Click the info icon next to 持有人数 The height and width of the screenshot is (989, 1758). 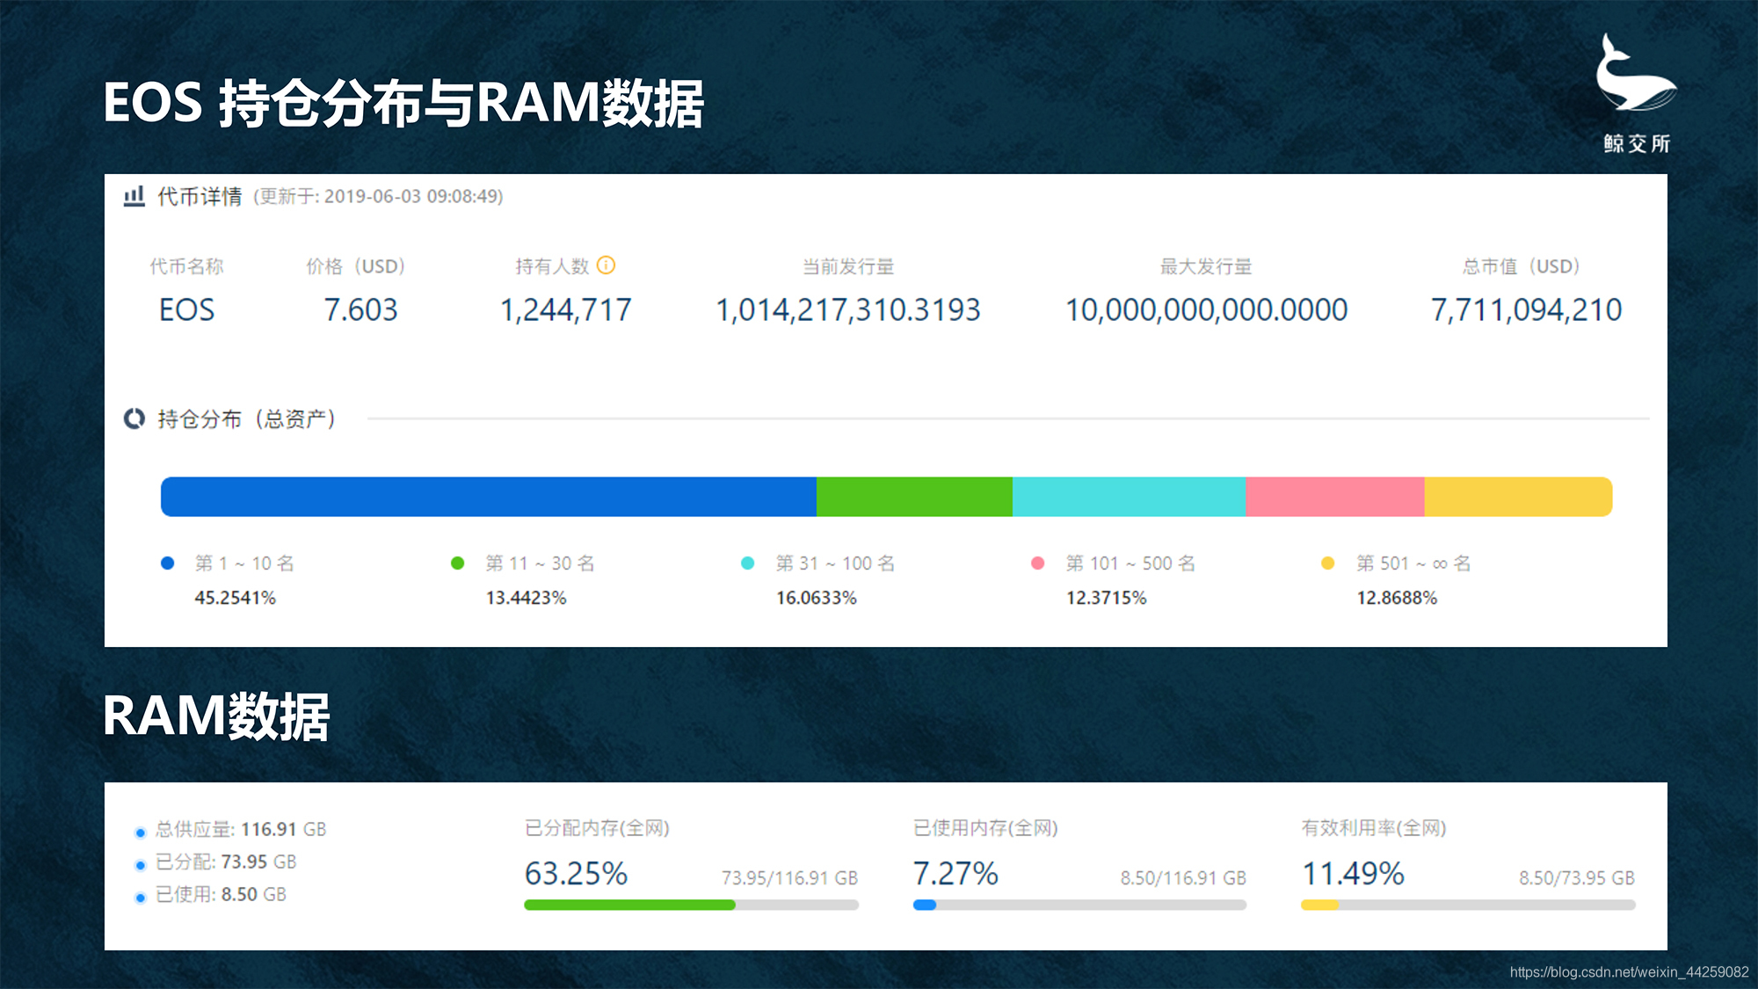click(x=606, y=265)
